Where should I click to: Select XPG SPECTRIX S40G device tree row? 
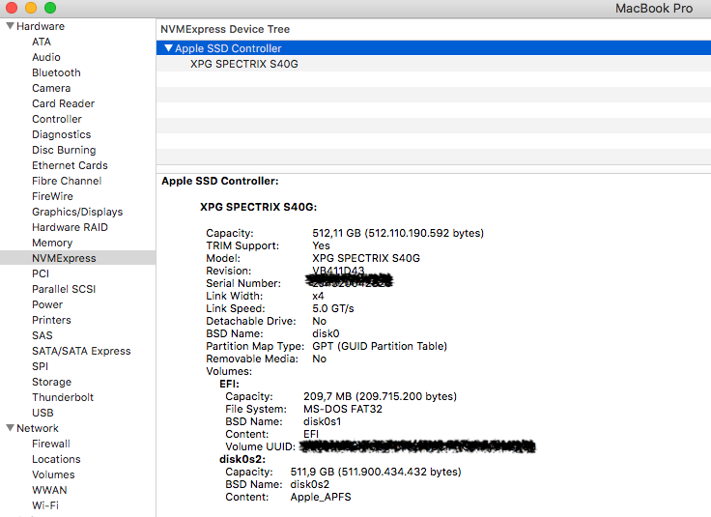pyautogui.click(x=434, y=64)
